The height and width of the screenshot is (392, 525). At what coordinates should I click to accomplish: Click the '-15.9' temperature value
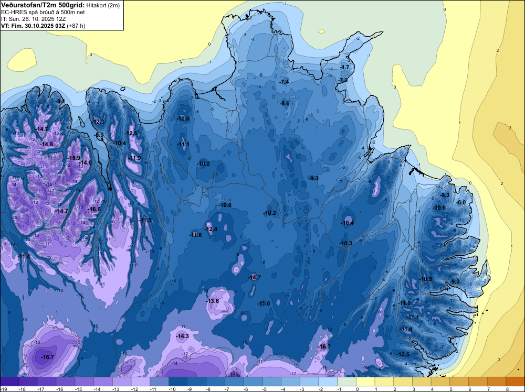(x=74, y=158)
